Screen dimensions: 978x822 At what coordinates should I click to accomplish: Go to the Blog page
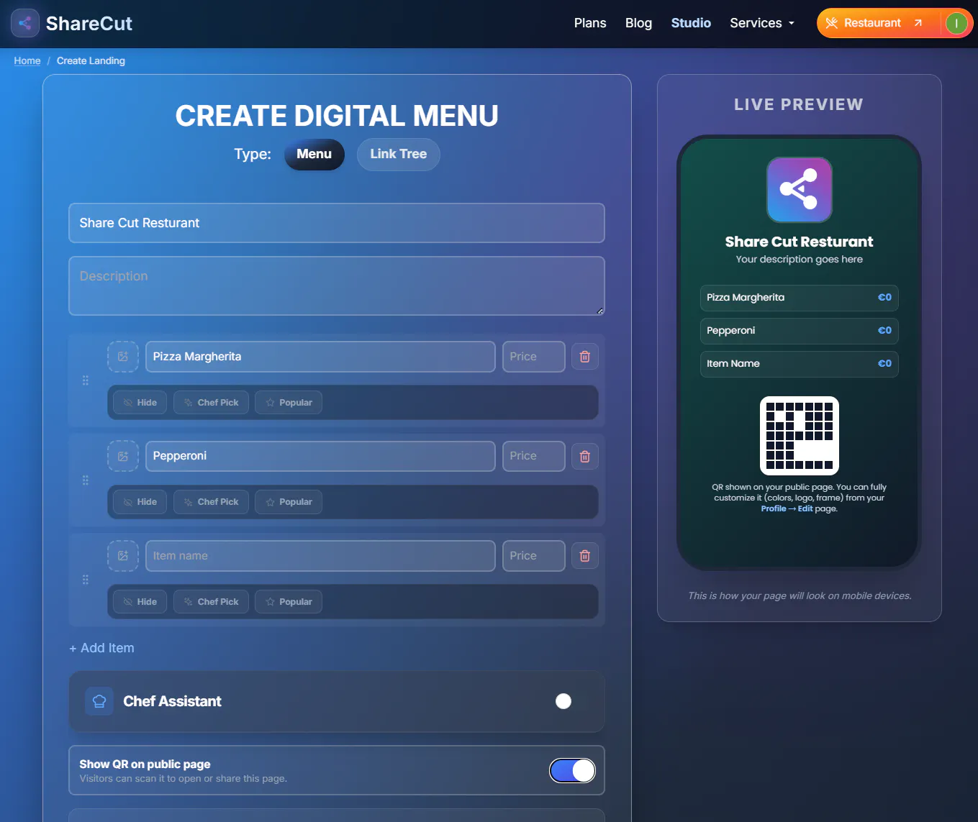(638, 23)
